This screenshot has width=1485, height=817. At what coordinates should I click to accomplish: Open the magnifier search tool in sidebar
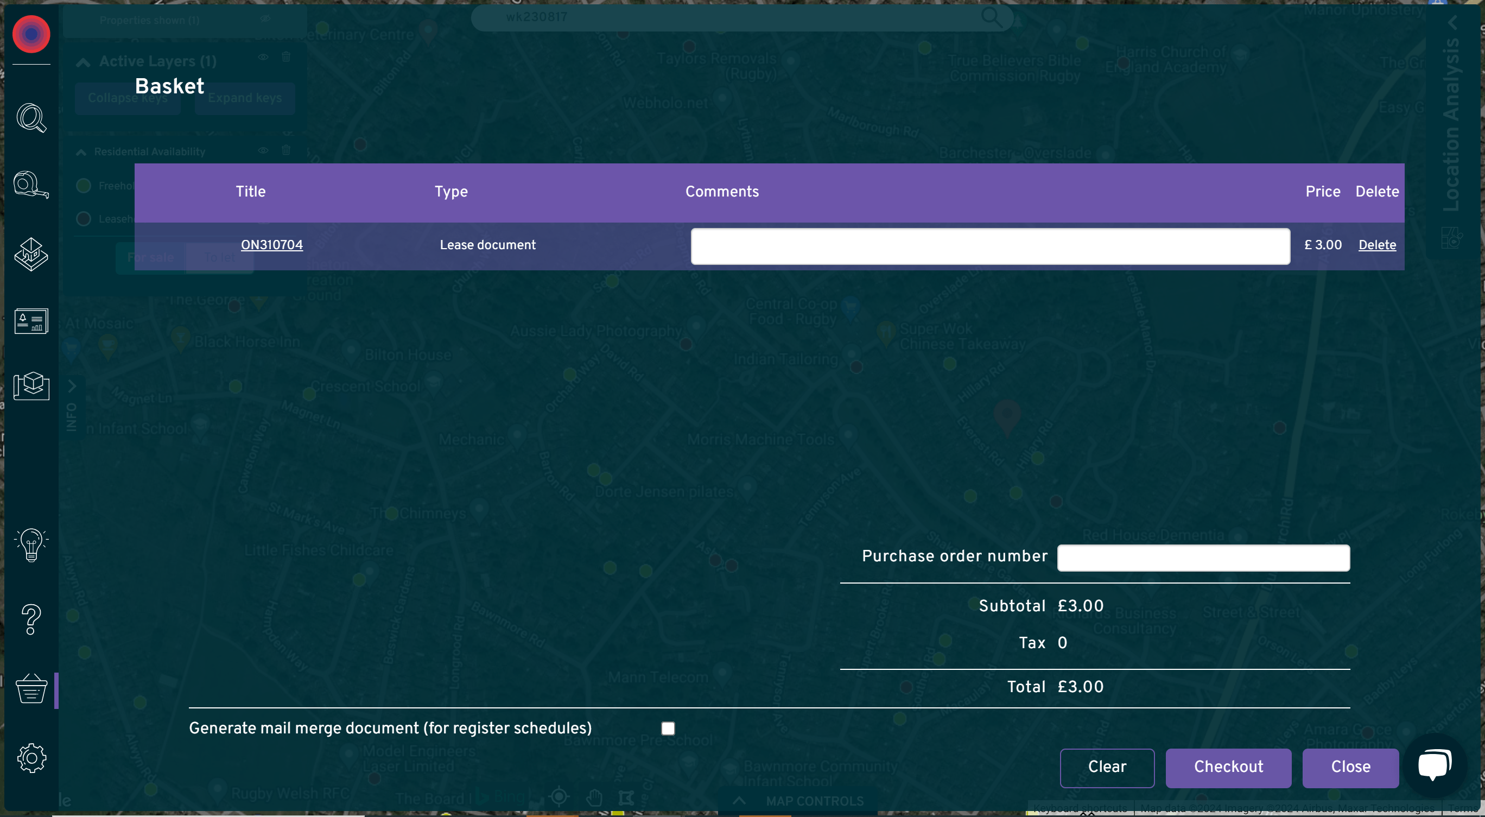coord(31,118)
